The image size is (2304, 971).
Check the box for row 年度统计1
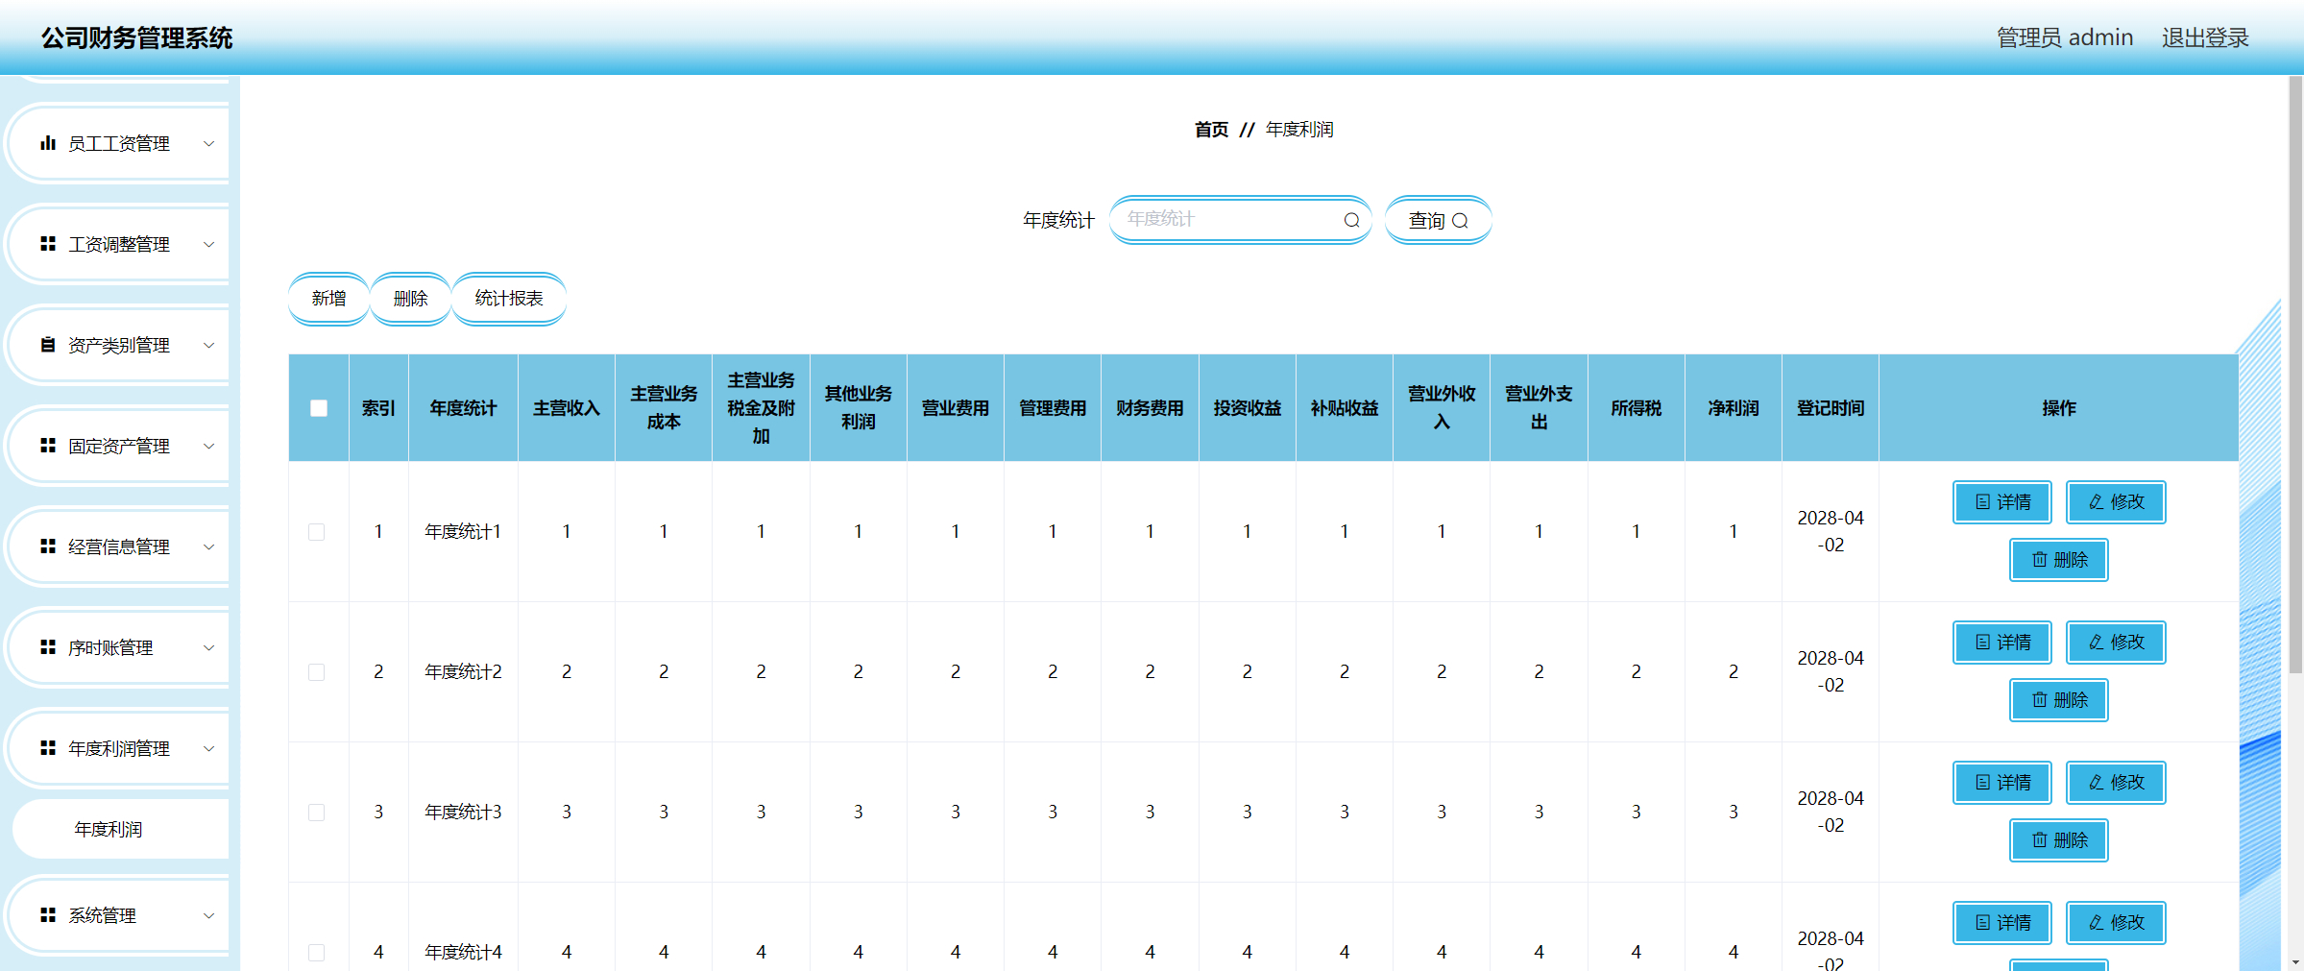click(317, 532)
